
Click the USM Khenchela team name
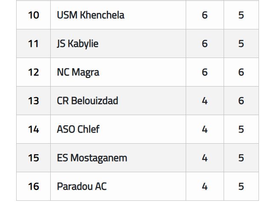coord(91,15)
